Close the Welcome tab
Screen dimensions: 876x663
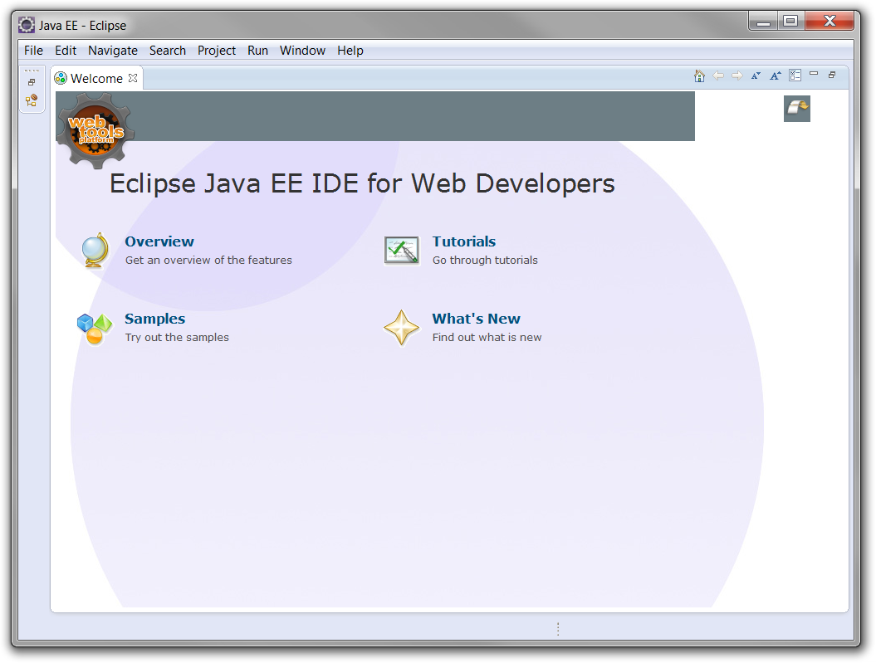pos(133,78)
